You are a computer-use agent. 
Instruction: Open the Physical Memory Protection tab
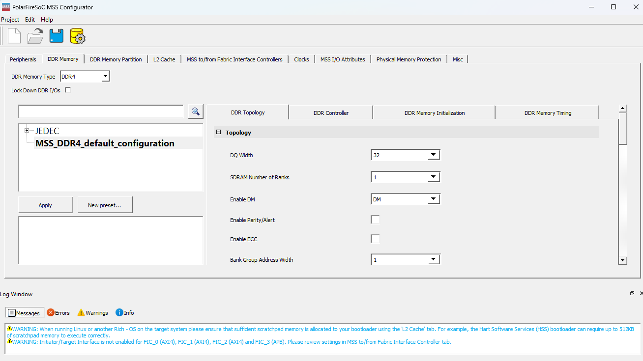point(409,59)
